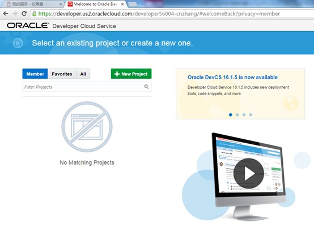Click the Select an existing project heading
This screenshot has width=314, height=227.
(x=112, y=43)
